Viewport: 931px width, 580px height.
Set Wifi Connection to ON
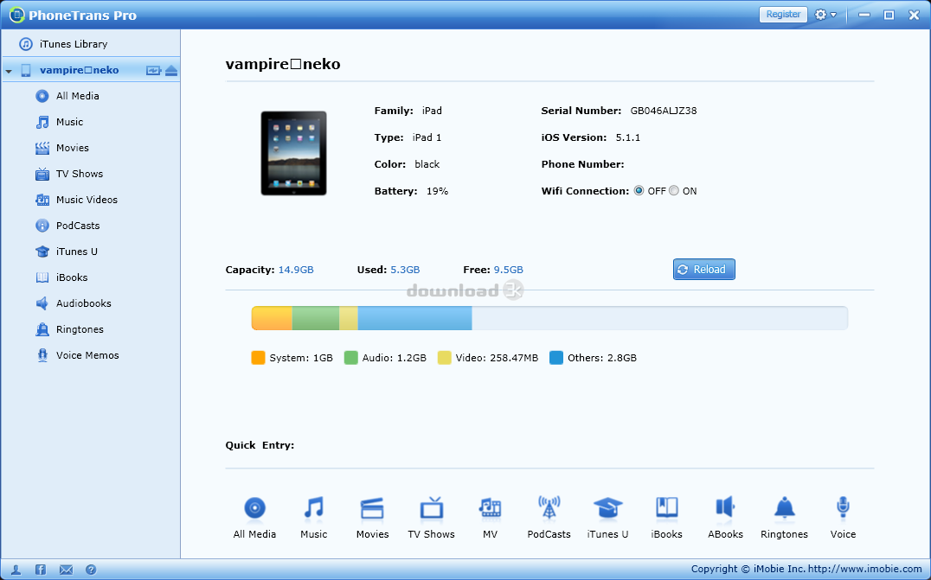[x=674, y=191]
